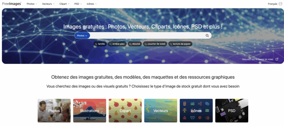The image size is (284, 126).
Task: Select the 'famille' search suggestion chip
Action: tap(100, 44)
